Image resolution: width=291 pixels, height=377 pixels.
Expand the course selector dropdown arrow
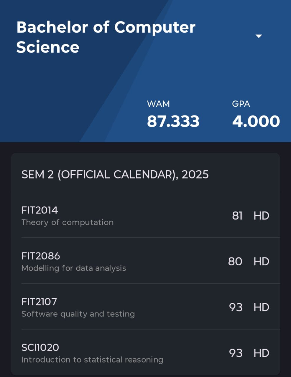point(259,36)
